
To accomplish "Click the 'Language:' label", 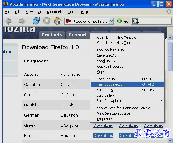I will pyautogui.click(x=36, y=61).
